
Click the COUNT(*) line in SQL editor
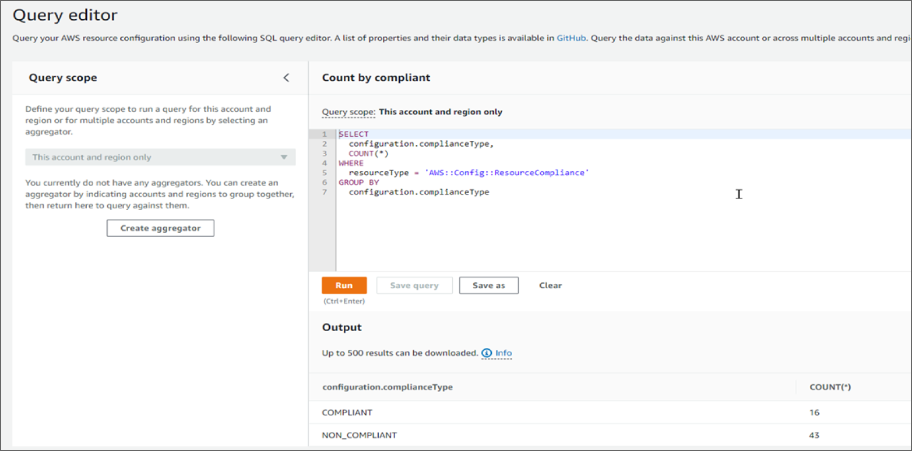[368, 154]
